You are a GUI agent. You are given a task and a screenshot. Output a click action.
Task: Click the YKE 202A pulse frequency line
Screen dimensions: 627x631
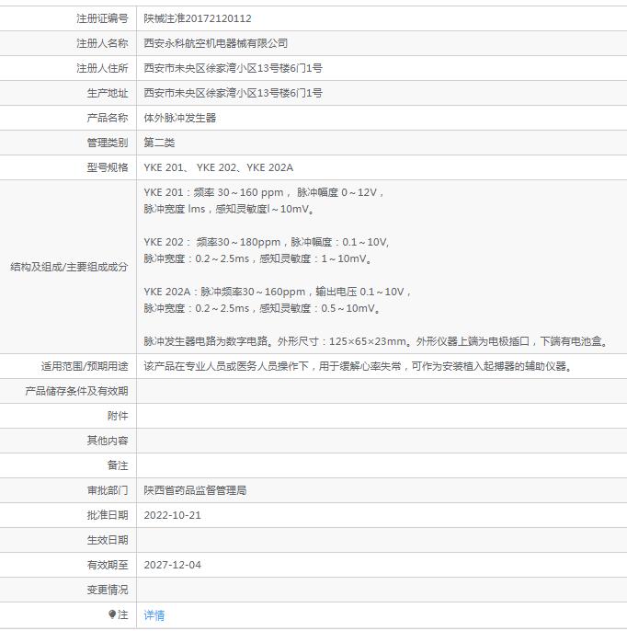pyautogui.click(x=278, y=292)
